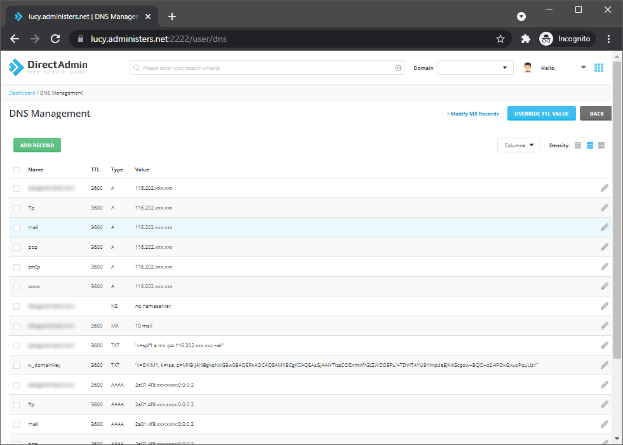Click the pencil icon for mail A record
623x445 pixels.
pyautogui.click(x=605, y=227)
